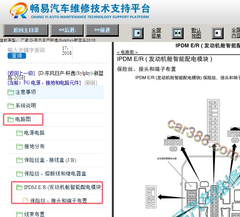Click the folder icon beside 接地分布
The image size is (240, 217).
point(20,147)
